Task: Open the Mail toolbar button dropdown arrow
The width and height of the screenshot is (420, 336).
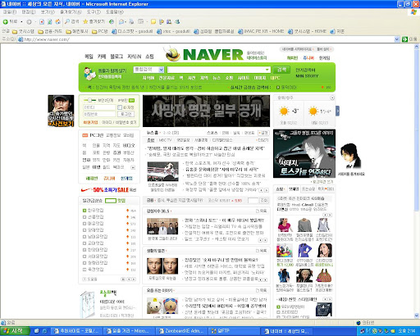Action: coord(126,21)
